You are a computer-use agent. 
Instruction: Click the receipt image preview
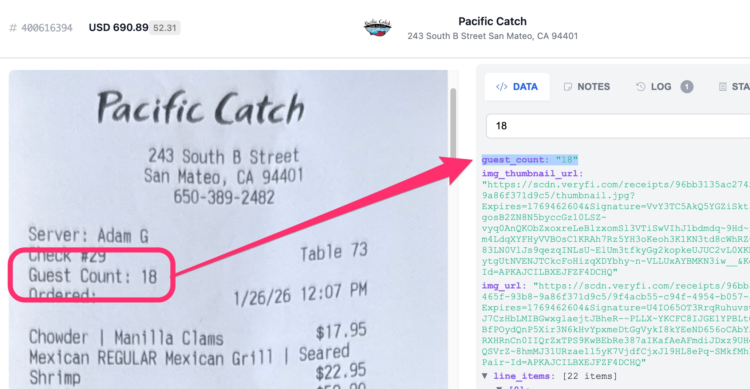coord(228,229)
